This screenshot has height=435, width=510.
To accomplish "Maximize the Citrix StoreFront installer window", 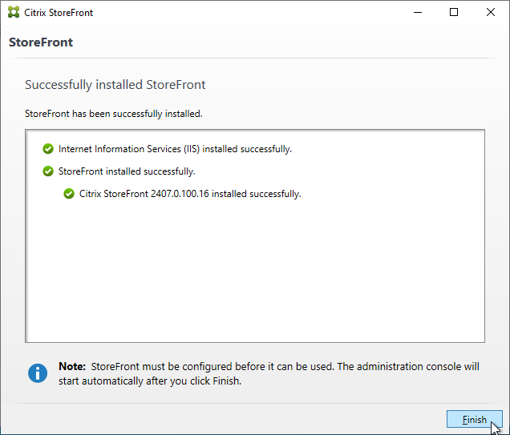I will pos(454,13).
